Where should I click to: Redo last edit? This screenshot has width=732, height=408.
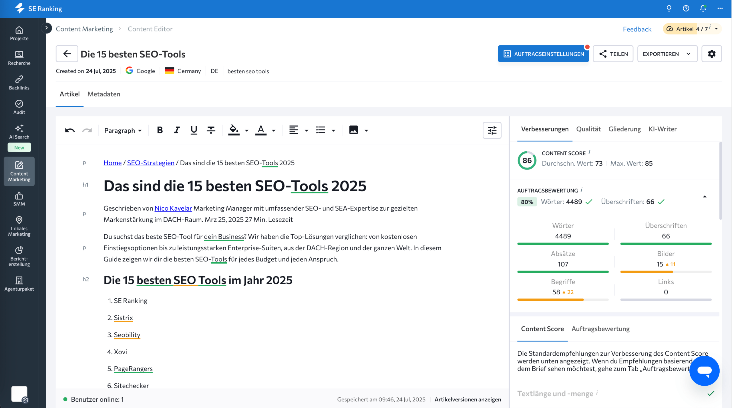click(x=87, y=130)
